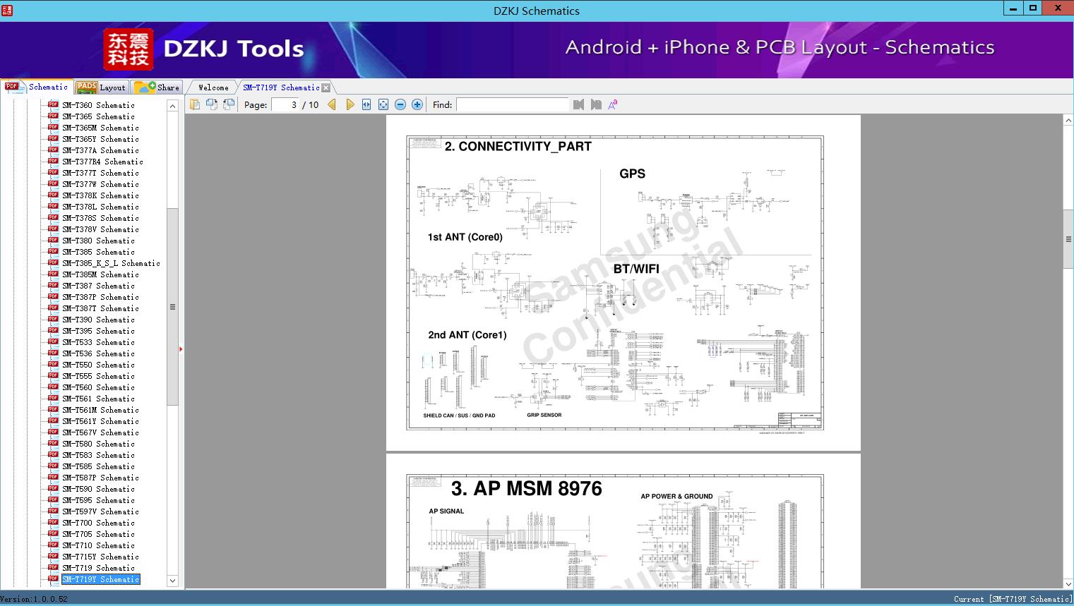Click the Find text field

(x=512, y=104)
